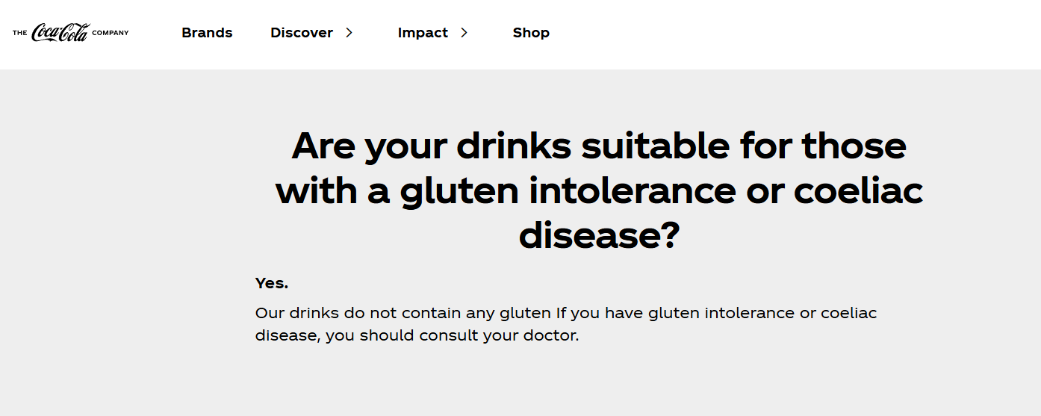1041x416 pixels.
Task: Click the Coca-Cola script wordmark logo
Action: [x=60, y=32]
